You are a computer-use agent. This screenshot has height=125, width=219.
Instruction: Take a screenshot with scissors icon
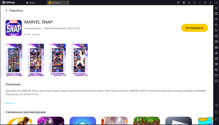coord(216,53)
